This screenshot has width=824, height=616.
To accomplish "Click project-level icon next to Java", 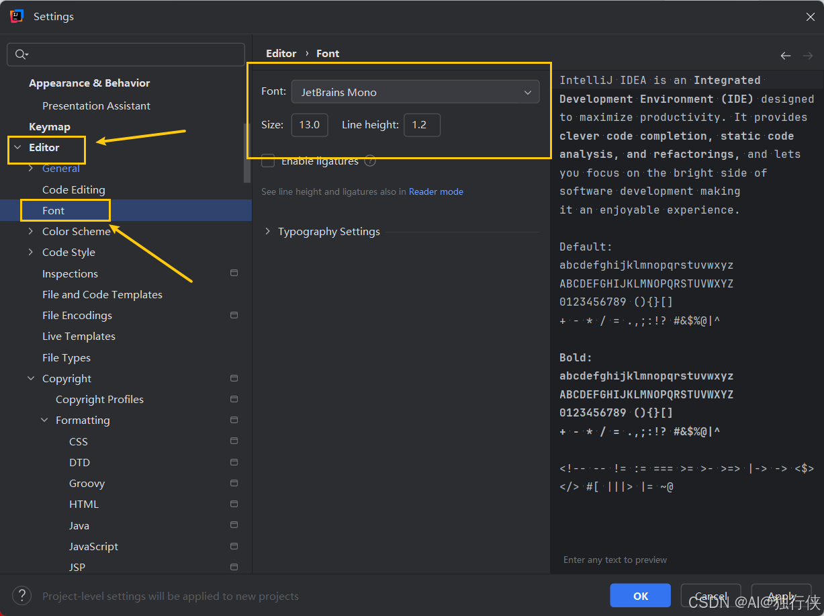I will coord(234,525).
